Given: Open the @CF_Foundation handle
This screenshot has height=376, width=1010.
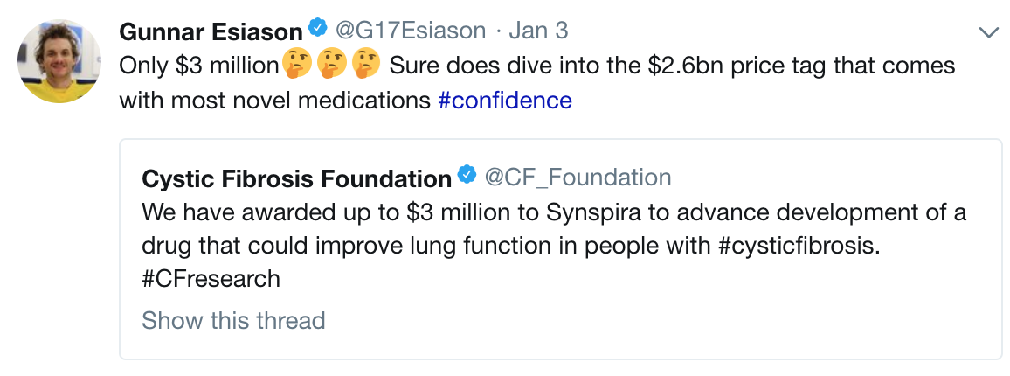Looking at the screenshot, I should pyautogui.click(x=578, y=178).
